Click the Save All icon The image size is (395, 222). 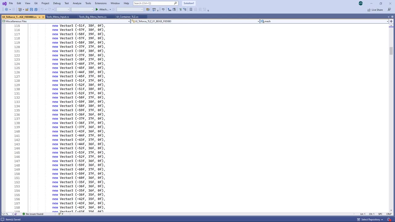coord(36,10)
